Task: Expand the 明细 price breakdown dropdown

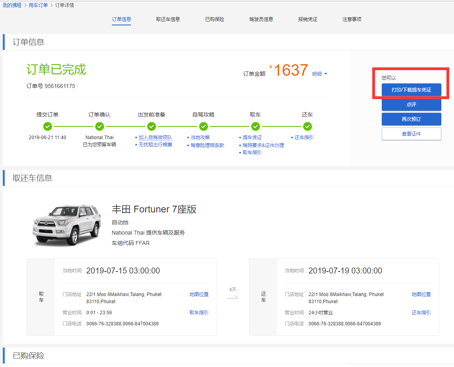Action: tap(319, 74)
